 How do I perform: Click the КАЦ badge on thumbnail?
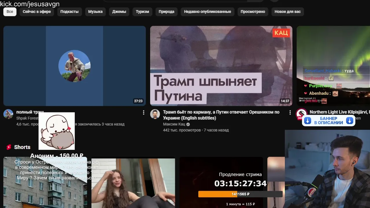point(281,33)
